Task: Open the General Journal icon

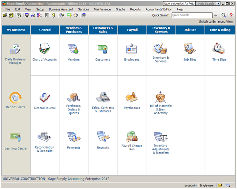Action: 45,97
